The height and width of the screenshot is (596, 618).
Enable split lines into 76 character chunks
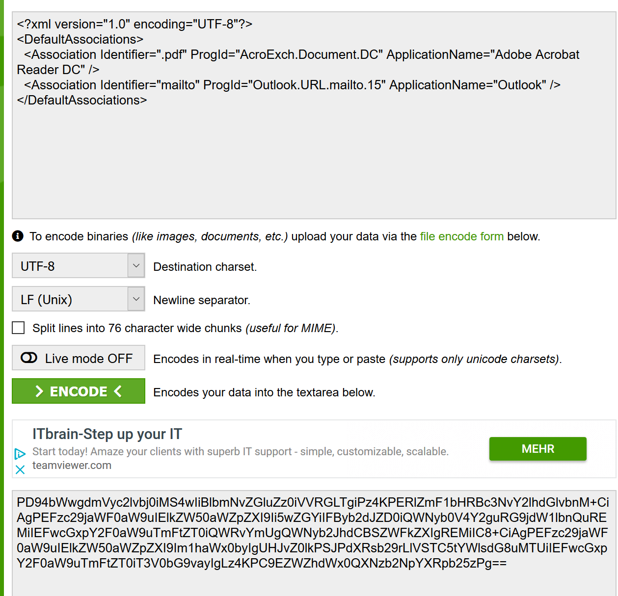click(18, 328)
